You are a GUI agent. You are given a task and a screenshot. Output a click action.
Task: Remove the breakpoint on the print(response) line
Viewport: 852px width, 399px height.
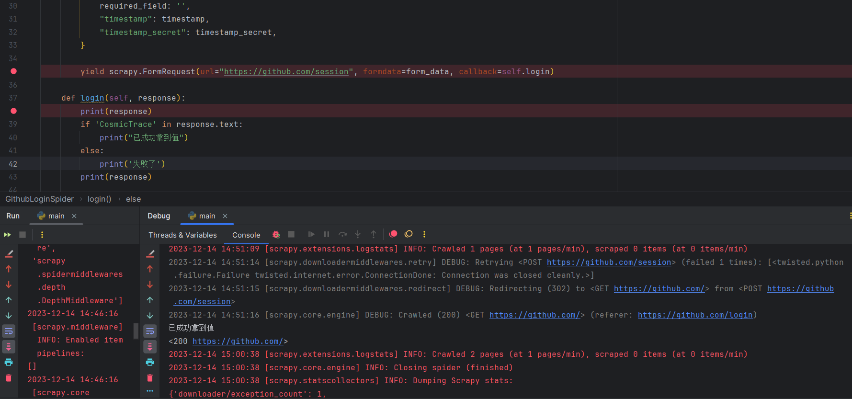click(13, 111)
